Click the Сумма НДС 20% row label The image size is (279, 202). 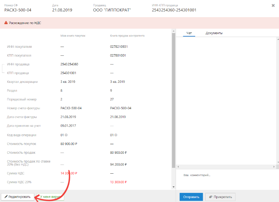pos(19,182)
